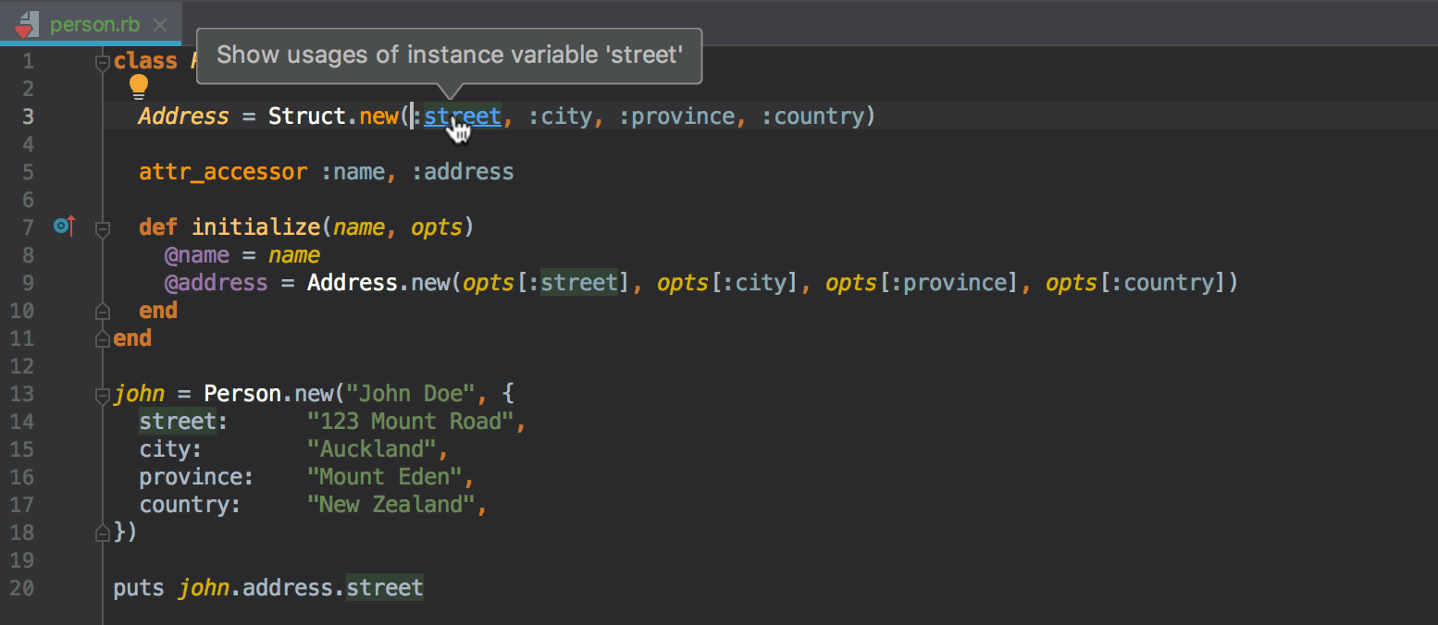
Task: Click the 'initialize' method name
Action: [255, 227]
